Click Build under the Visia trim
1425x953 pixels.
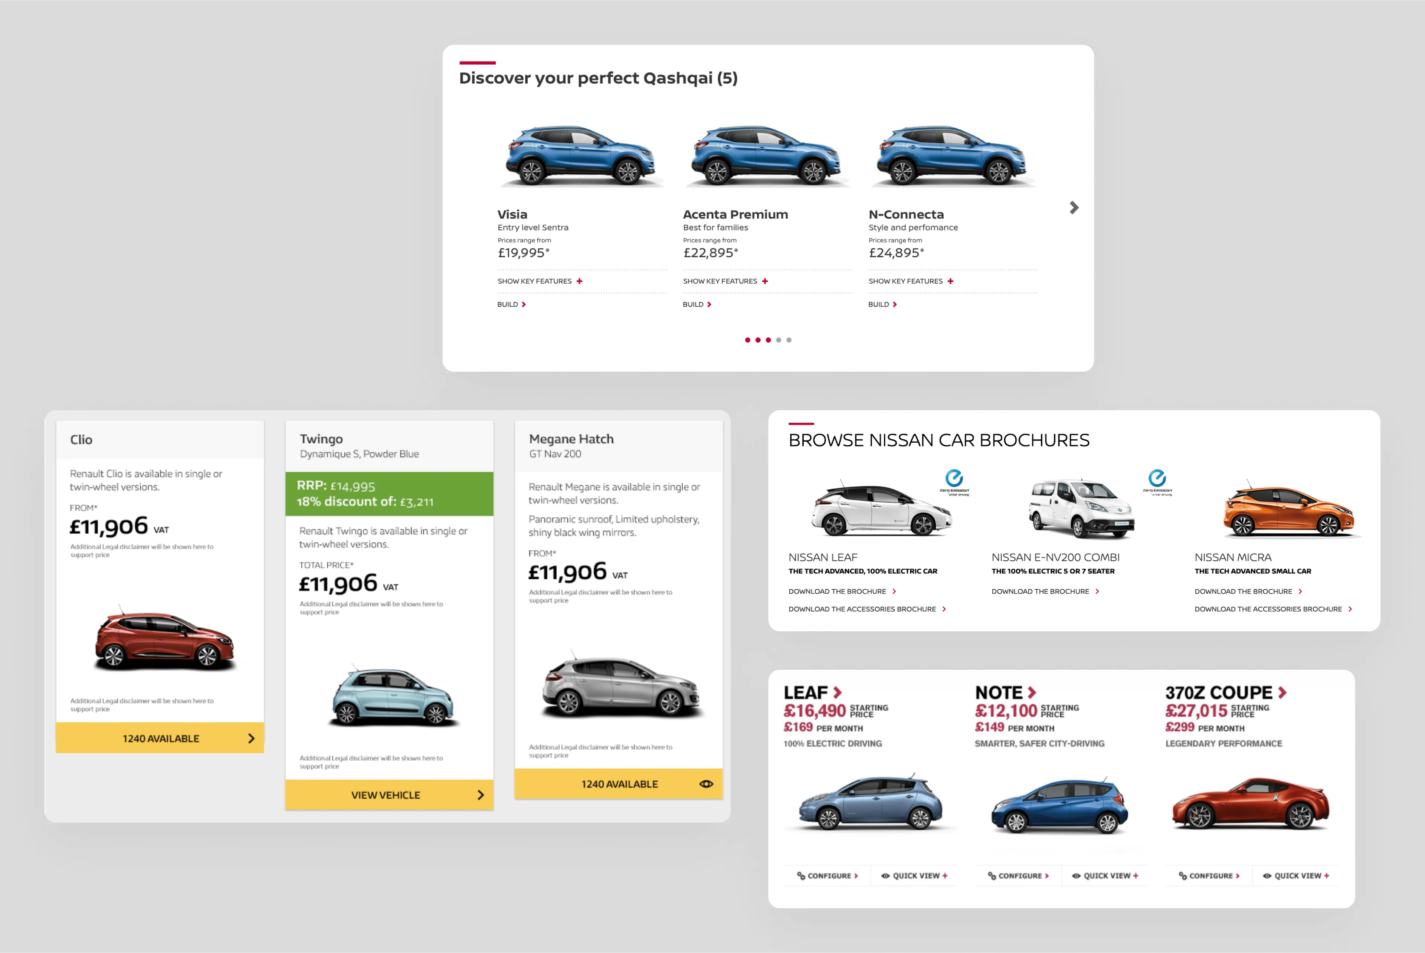[x=511, y=304]
